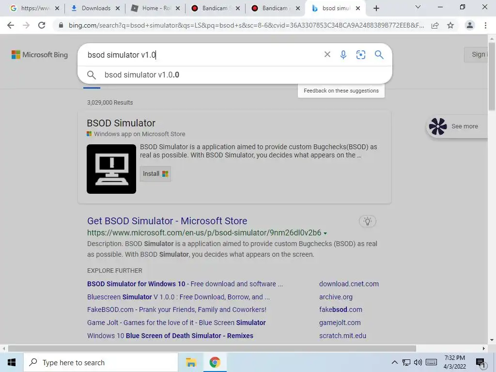This screenshot has width=496, height=372.
Task: Open Game Jolt Blue Screen Simulator link
Action: [176, 322]
